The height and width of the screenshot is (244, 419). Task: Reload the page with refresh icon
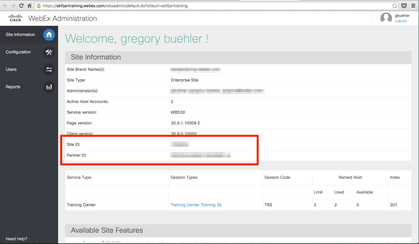pyautogui.click(x=21, y=6)
